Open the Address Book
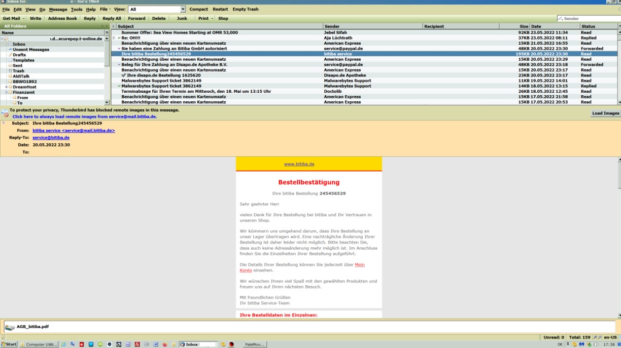The width and height of the screenshot is (621, 348). [x=62, y=18]
